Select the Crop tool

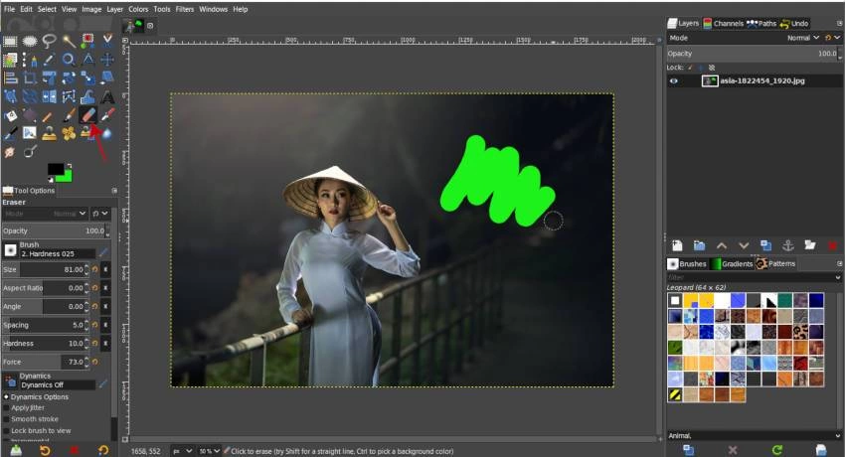pyautogui.click(x=30, y=77)
